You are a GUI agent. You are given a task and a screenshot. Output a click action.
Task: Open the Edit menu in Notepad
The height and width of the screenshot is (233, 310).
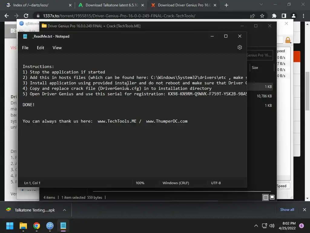pos(40,48)
